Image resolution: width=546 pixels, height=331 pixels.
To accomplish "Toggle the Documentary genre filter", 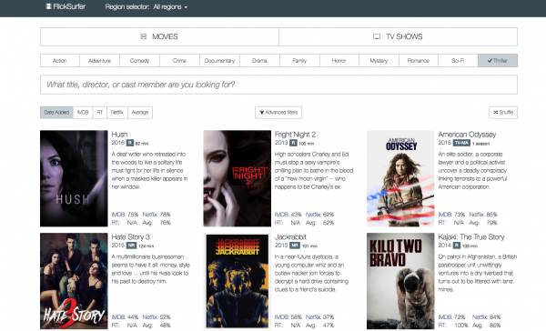I will coord(219,61).
